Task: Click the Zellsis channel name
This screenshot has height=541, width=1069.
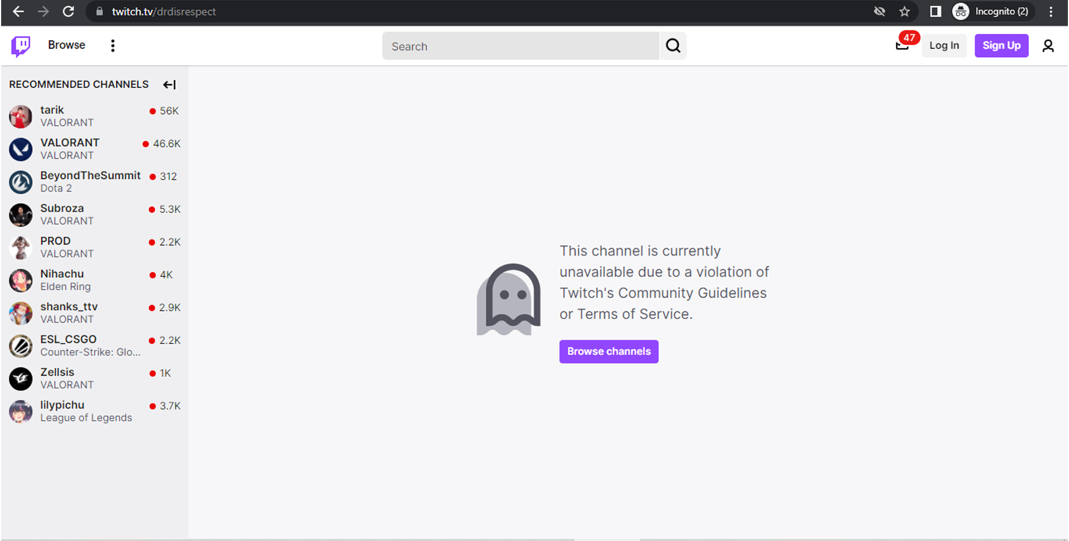Action: (x=57, y=372)
